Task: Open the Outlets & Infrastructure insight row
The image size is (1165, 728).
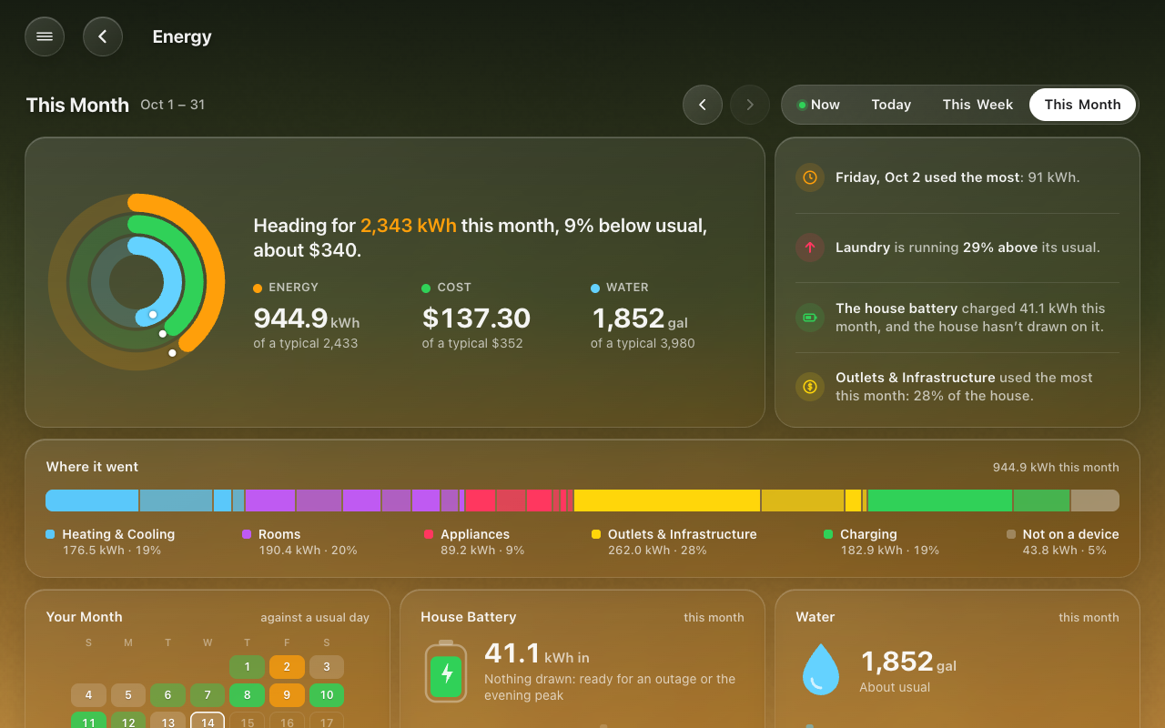Action: [x=957, y=387]
